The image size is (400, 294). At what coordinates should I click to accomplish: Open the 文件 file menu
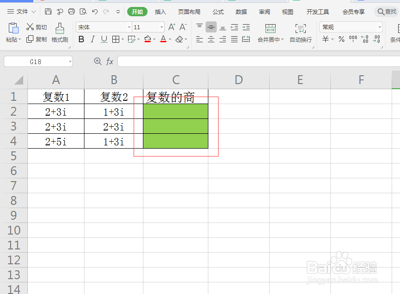pos(21,12)
